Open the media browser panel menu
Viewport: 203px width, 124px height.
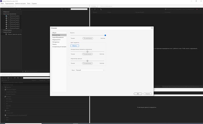pos(15,6)
